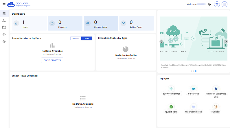230x128 pixels.
Task: Select the first carousel pagination dot
Action: tap(191, 71)
